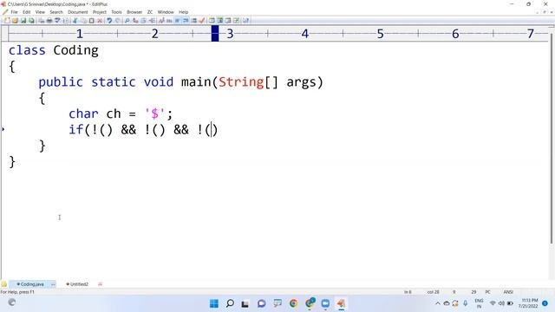Cut selection with the scissors icon
The width and height of the screenshot is (555, 312).
coord(75,21)
